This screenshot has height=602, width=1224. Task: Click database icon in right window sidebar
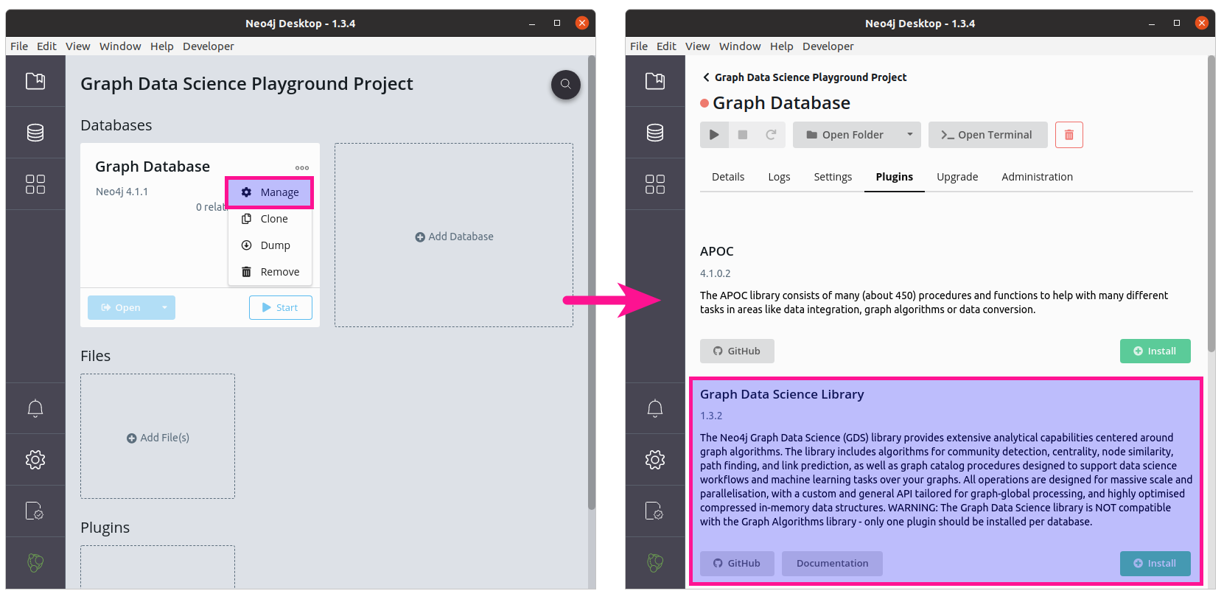click(655, 133)
